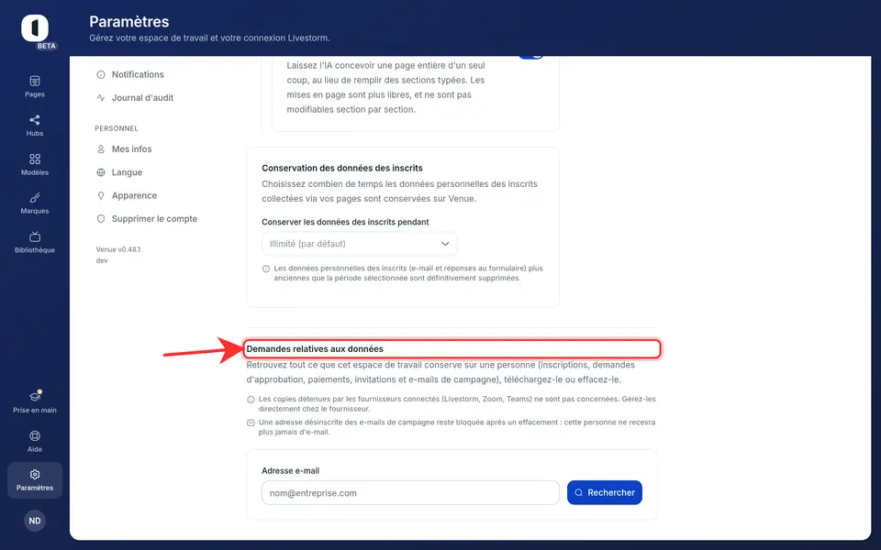Image resolution: width=881 pixels, height=550 pixels.
Task: Open the Bibliothèque TV icon
Action: pos(35,236)
